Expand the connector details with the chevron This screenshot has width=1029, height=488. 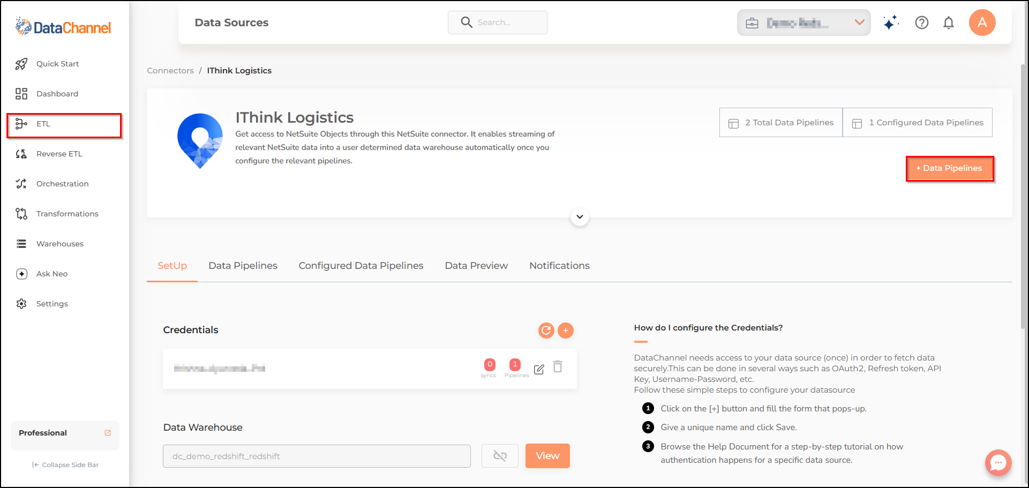pos(580,217)
